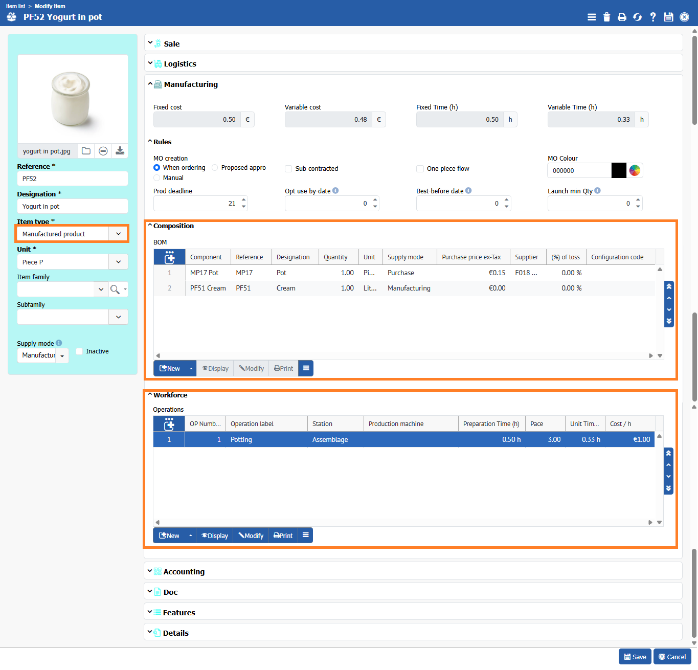Open the Item type dropdown
This screenshot has width=698, height=670.
pyautogui.click(x=118, y=234)
